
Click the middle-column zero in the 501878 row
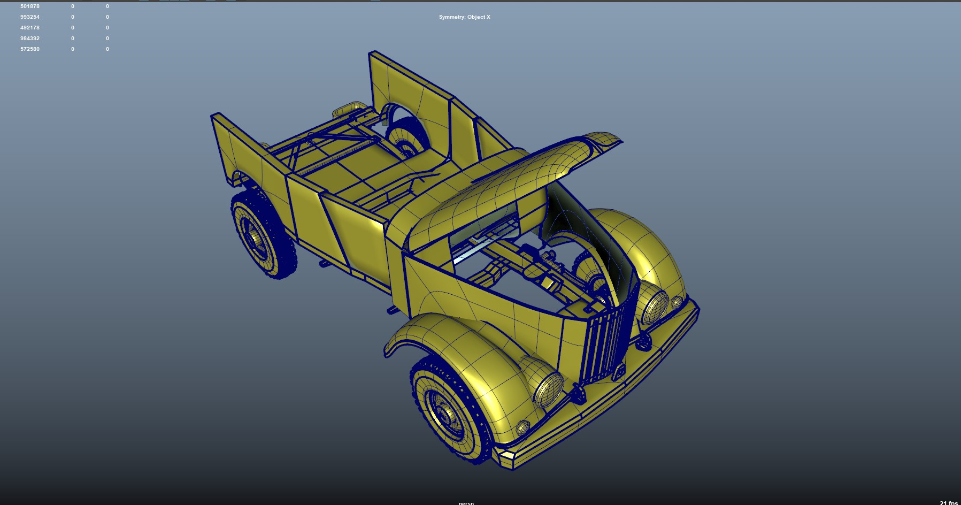point(73,6)
